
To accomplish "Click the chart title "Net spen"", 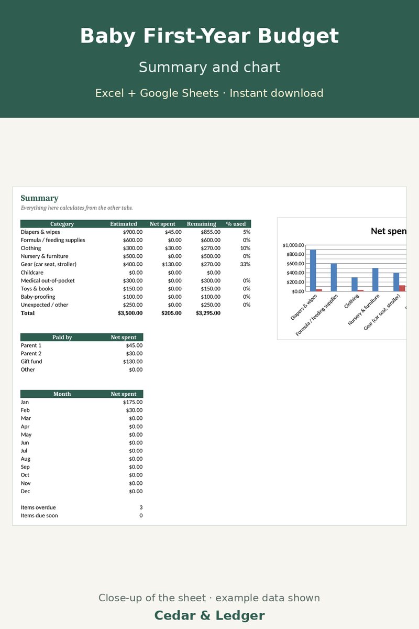I will (x=389, y=231).
